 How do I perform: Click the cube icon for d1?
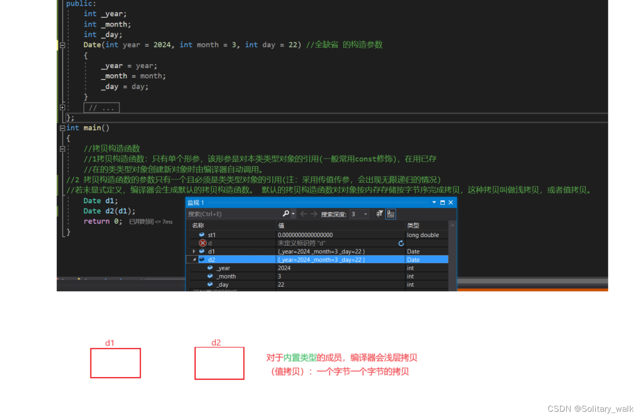[x=202, y=251]
